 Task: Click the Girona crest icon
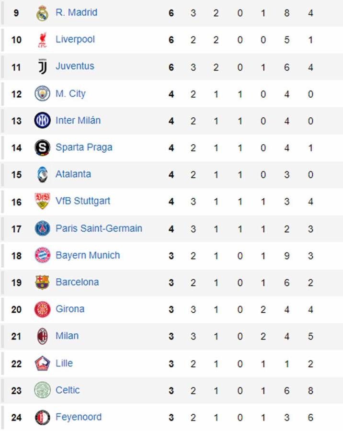[43, 309]
